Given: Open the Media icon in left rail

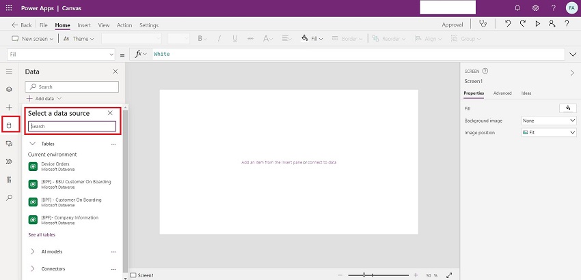Looking at the screenshot, I should [10, 144].
